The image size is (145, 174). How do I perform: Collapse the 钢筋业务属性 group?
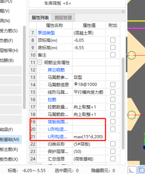click(40, 62)
